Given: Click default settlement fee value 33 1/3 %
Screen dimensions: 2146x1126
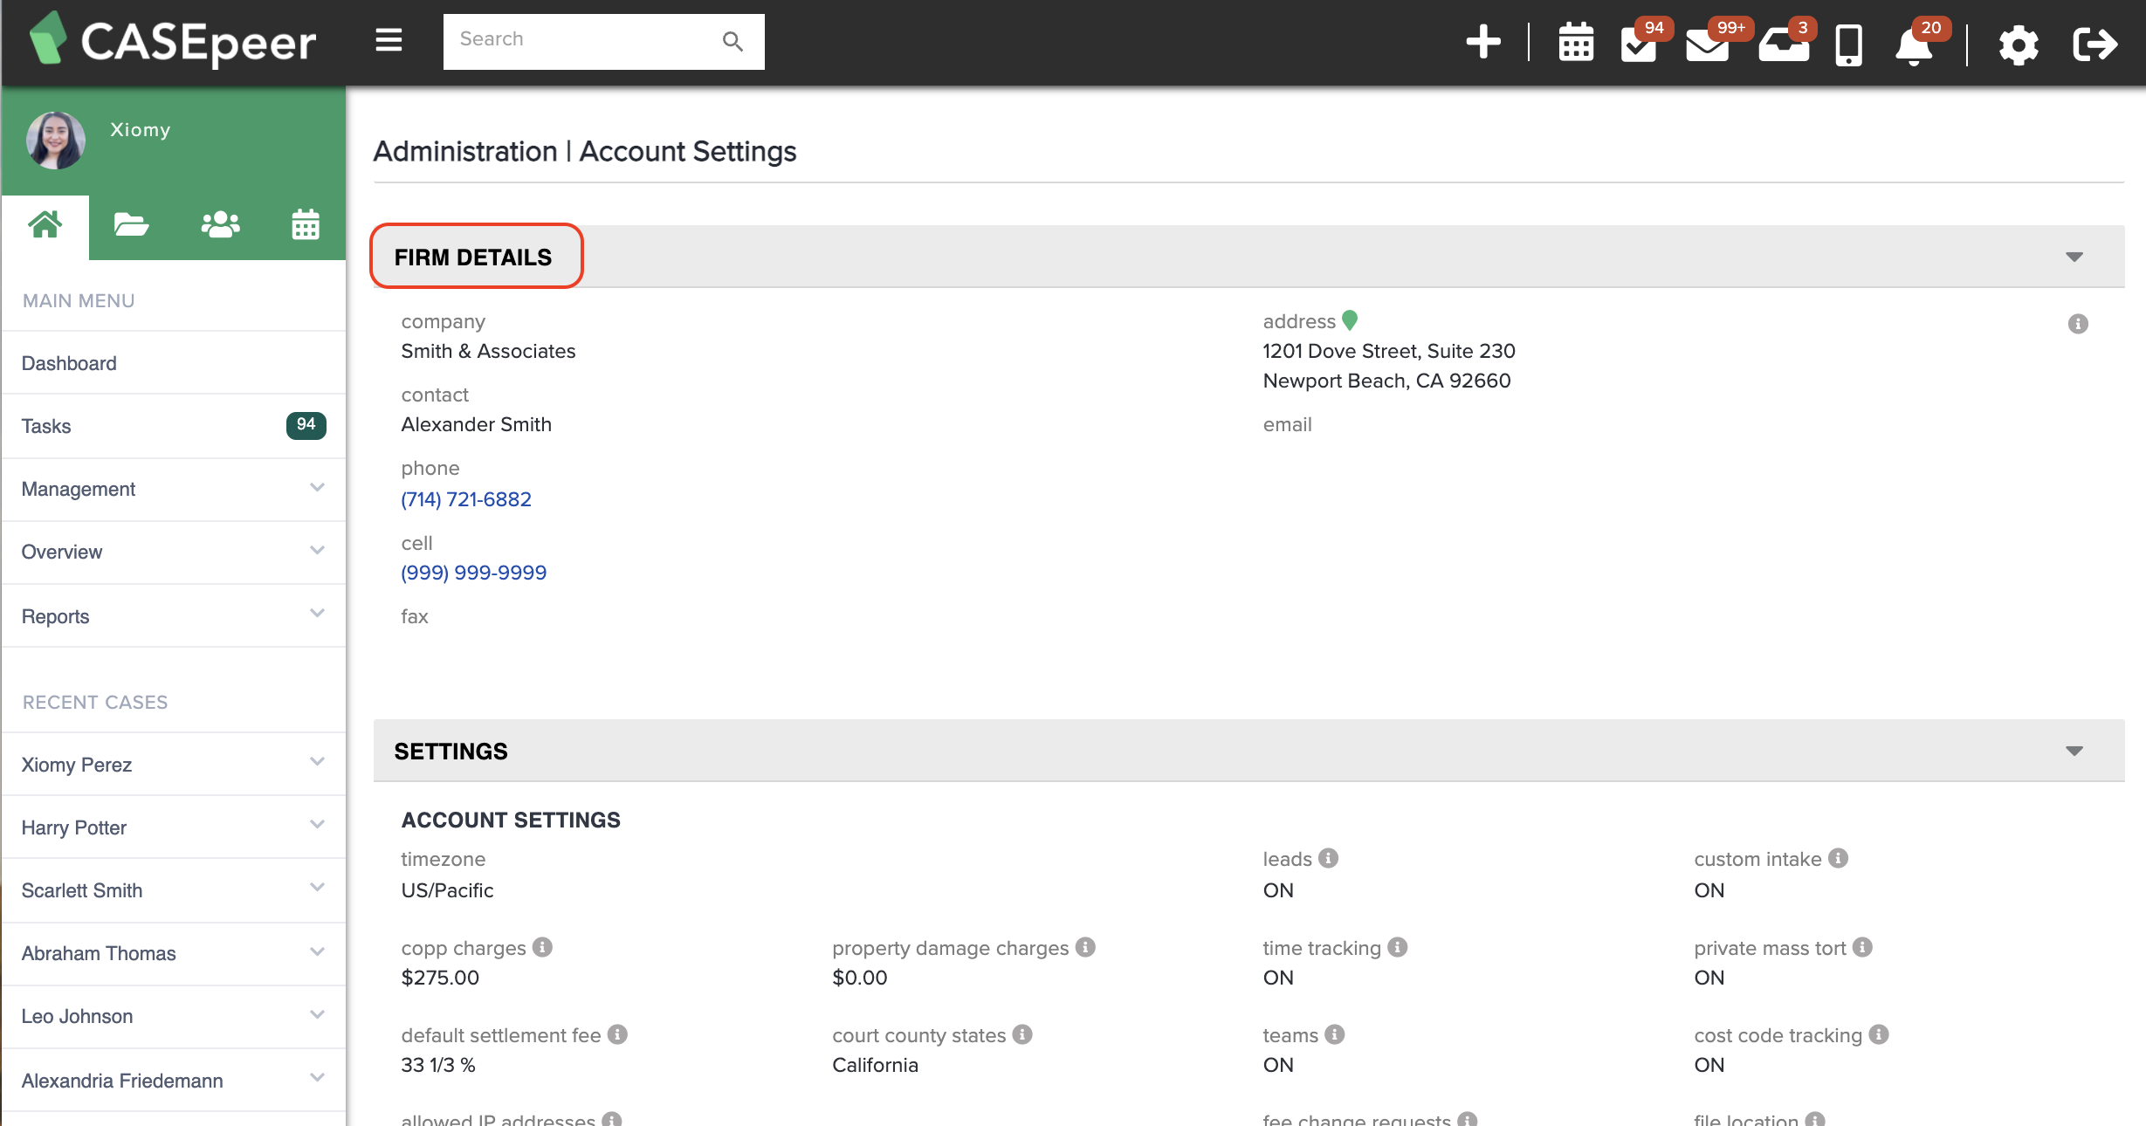Looking at the screenshot, I should pyautogui.click(x=438, y=1065).
